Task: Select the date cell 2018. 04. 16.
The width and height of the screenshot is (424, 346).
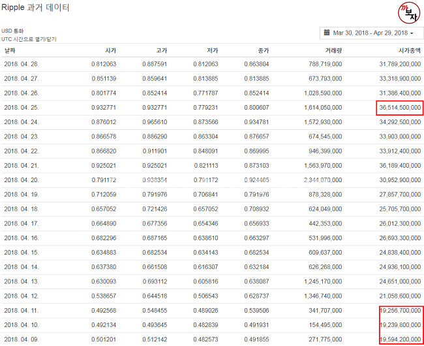Action: [22, 238]
